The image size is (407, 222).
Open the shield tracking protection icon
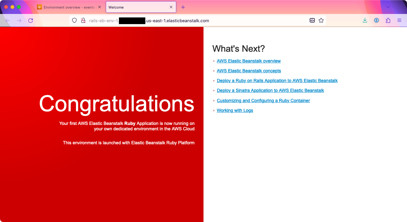(x=74, y=21)
